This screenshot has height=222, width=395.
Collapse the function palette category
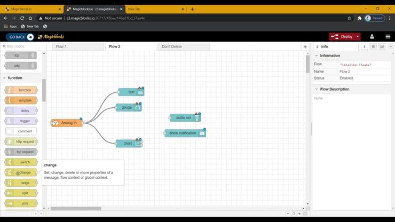(4, 78)
